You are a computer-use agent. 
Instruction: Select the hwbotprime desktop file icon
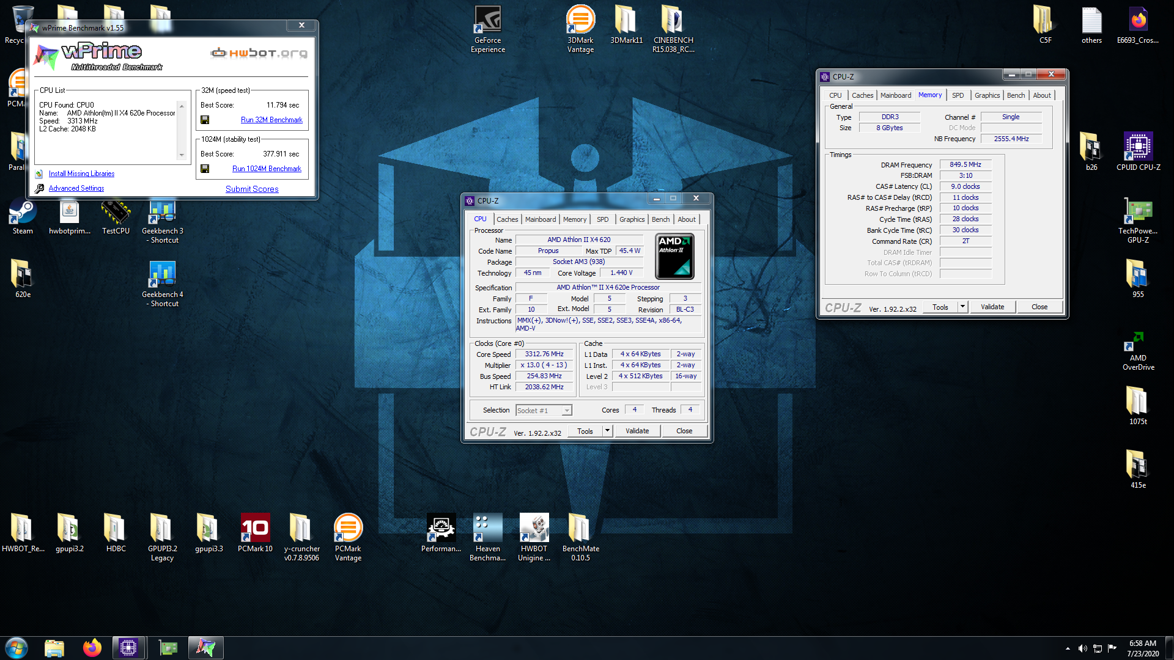[x=69, y=218]
